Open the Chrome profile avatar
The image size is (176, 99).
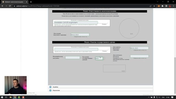(170, 6)
